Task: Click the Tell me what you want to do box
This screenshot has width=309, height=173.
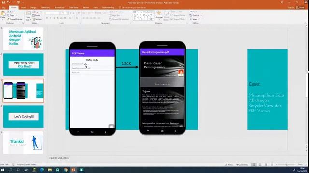Action: [x=133, y=8]
